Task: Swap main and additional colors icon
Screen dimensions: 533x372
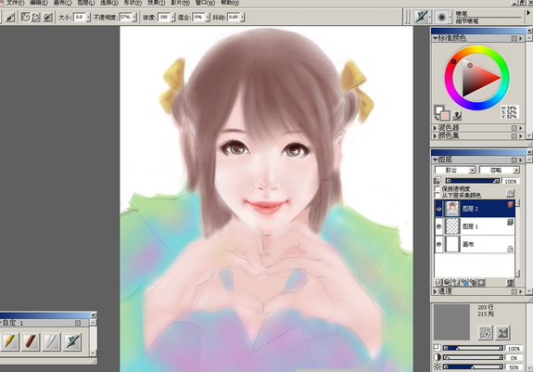Action: coord(437,118)
